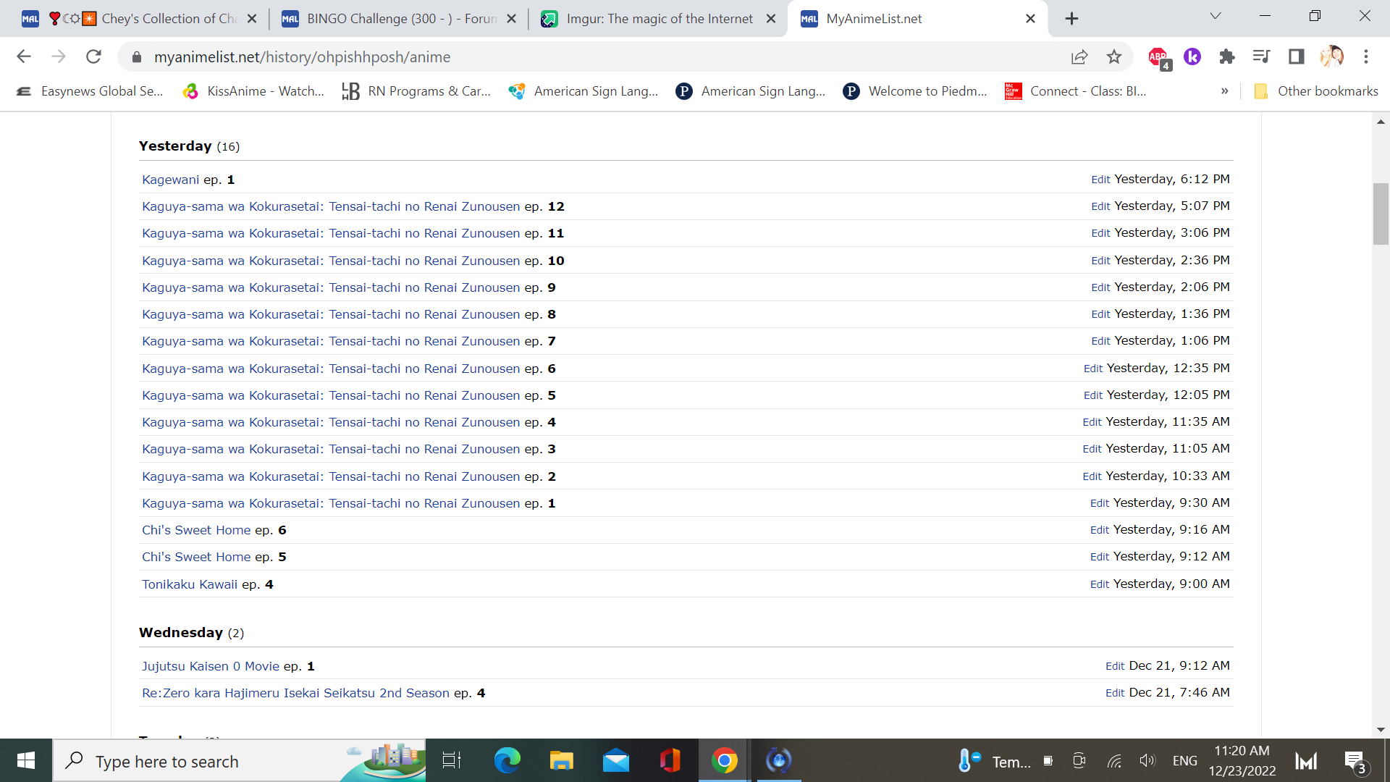Show tab search dropdown arrow
Screen dimensions: 1390x782
pyautogui.click(x=1216, y=16)
